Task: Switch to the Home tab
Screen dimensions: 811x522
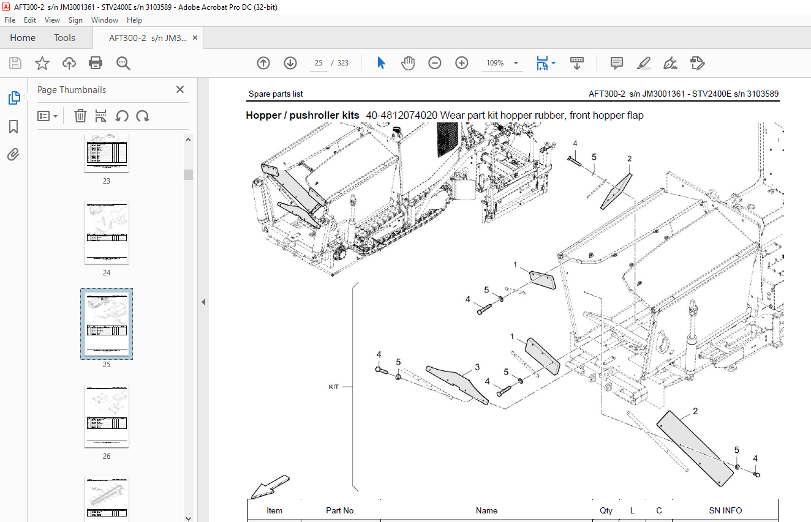Action: point(23,38)
